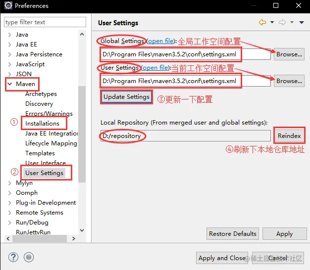Focus the type filter text field
This screenshot has width=310, height=270.
point(45,22)
